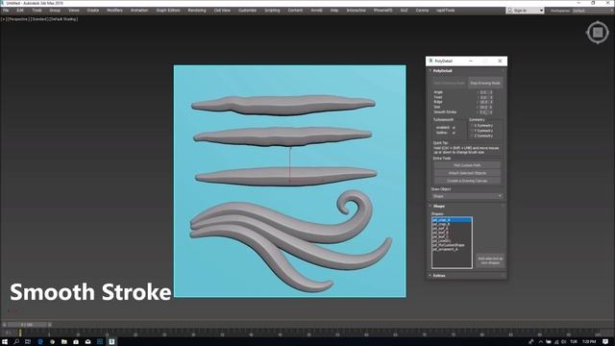Image resolution: width=615 pixels, height=346 pixels.
Task: Enable the X Symmetry checkbox
Action: tap(472, 126)
